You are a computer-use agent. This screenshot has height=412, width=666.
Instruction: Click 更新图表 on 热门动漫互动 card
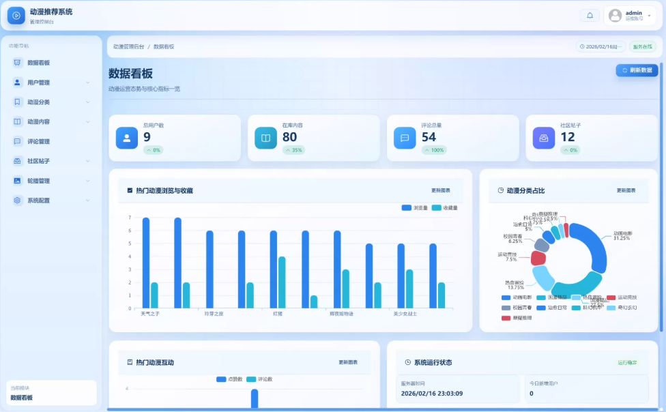click(348, 362)
